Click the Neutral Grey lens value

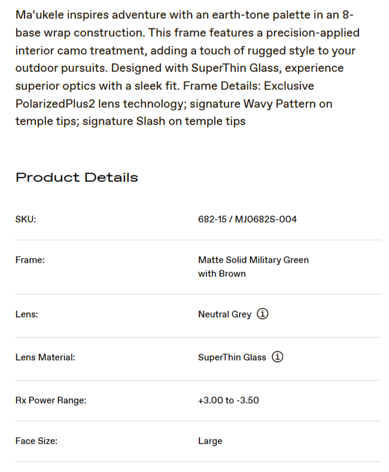(225, 314)
